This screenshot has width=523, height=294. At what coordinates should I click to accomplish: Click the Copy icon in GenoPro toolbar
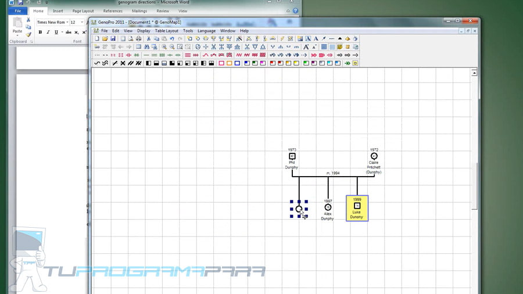(x=156, y=39)
